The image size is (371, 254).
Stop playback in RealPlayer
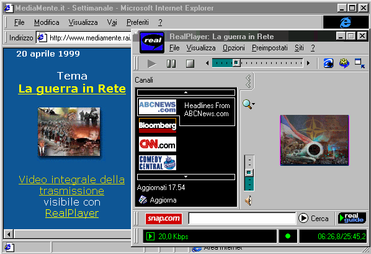tap(190, 63)
